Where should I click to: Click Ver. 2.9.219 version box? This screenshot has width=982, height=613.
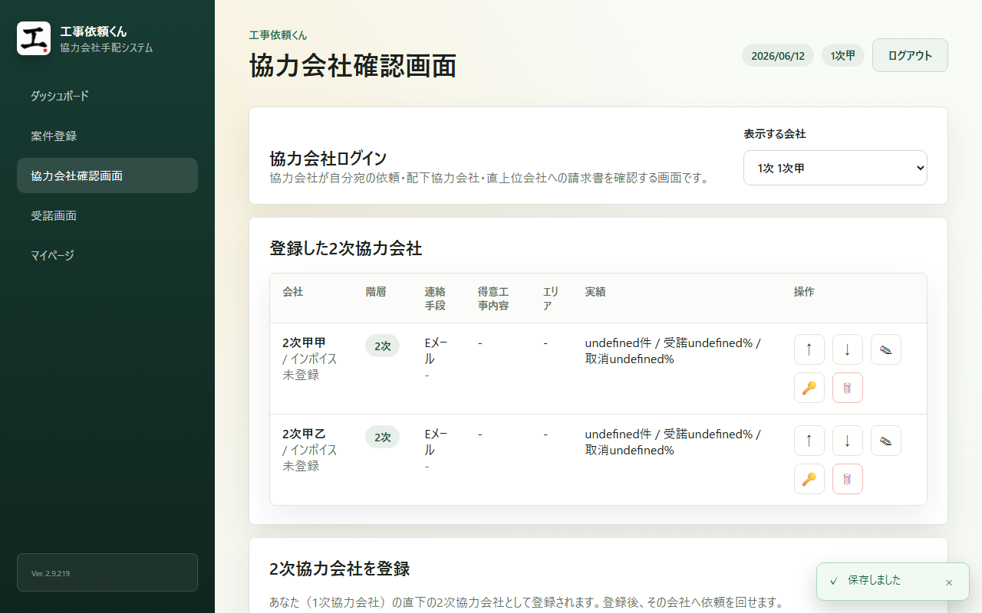(x=107, y=572)
